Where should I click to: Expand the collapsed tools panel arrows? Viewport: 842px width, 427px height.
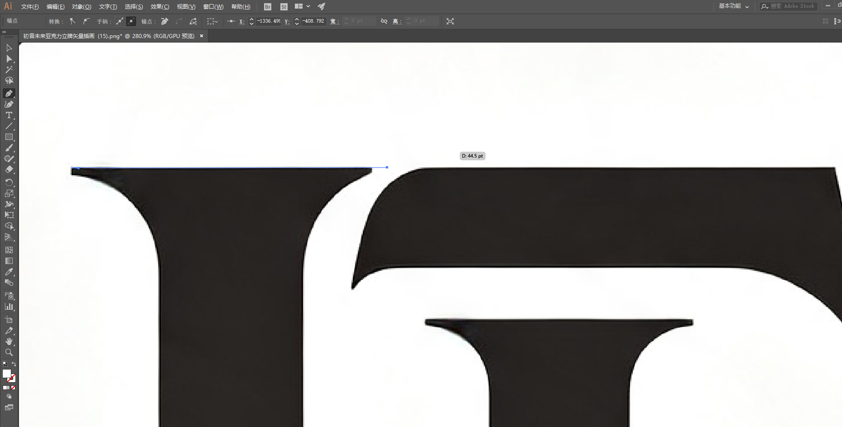point(4,32)
